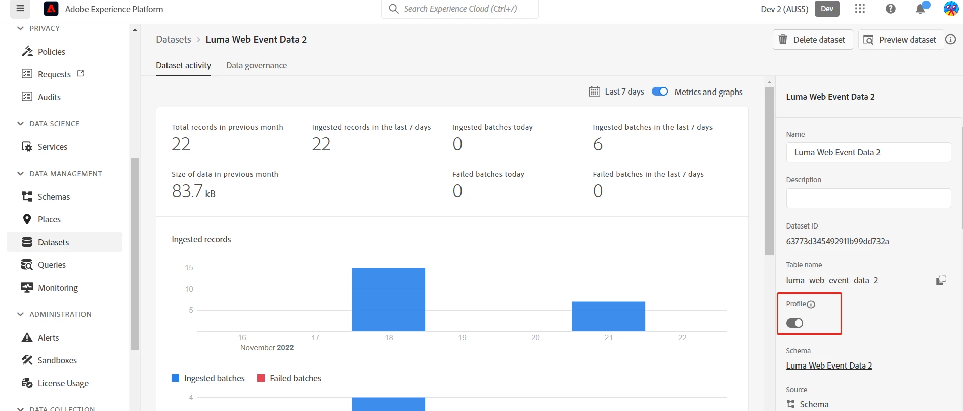The width and height of the screenshot is (963, 411).
Task: Enable the Profile toggle
Action: point(794,323)
